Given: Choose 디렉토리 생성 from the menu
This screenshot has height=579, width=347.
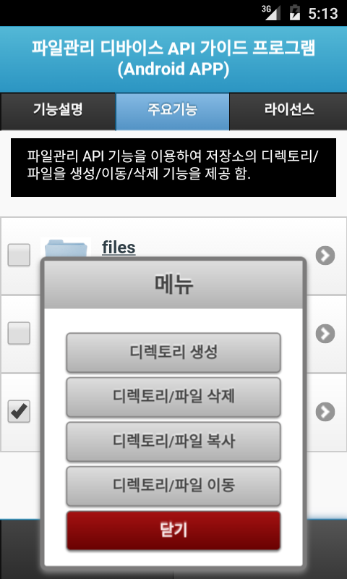Looking at the screenshot, I should coord(173,352).
